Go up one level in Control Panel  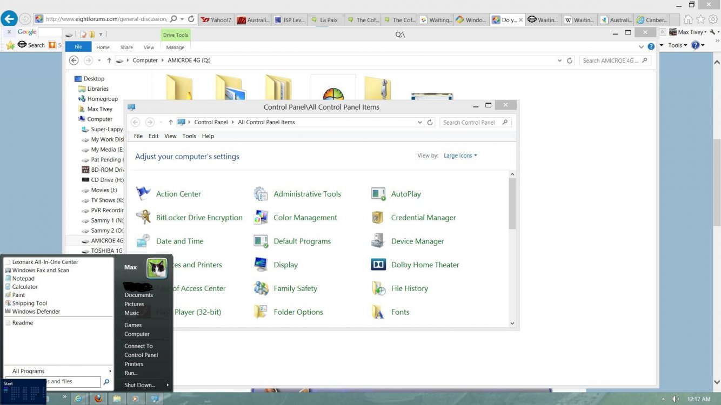click(x=171, y=123)
